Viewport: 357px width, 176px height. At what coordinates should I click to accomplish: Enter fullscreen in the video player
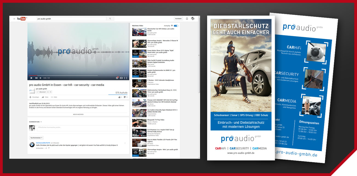coord(126,78)
